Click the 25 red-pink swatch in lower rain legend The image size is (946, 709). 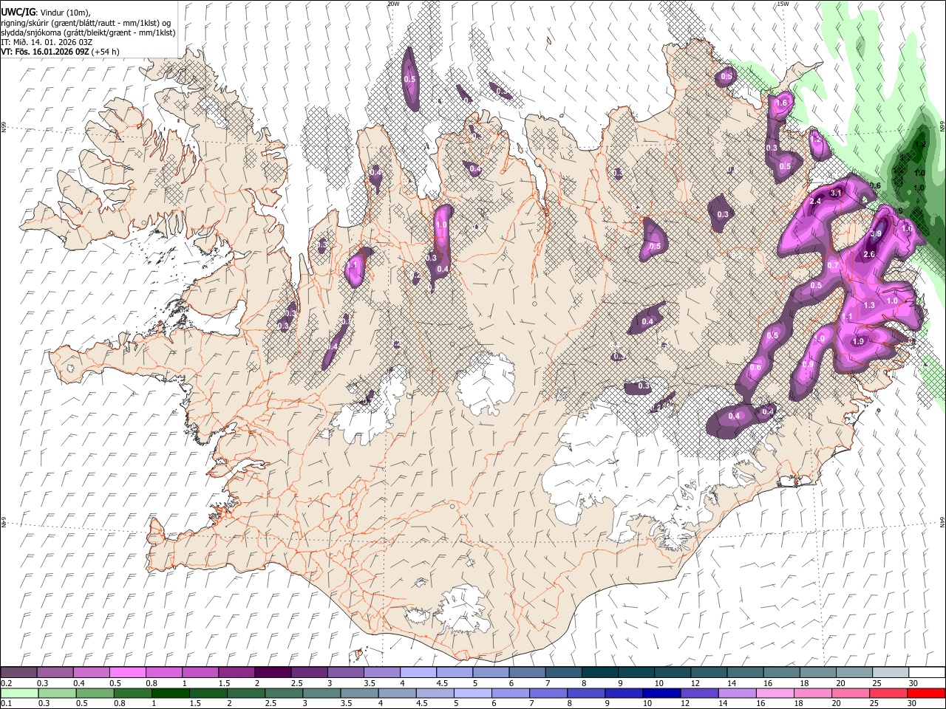click(890, 693)
